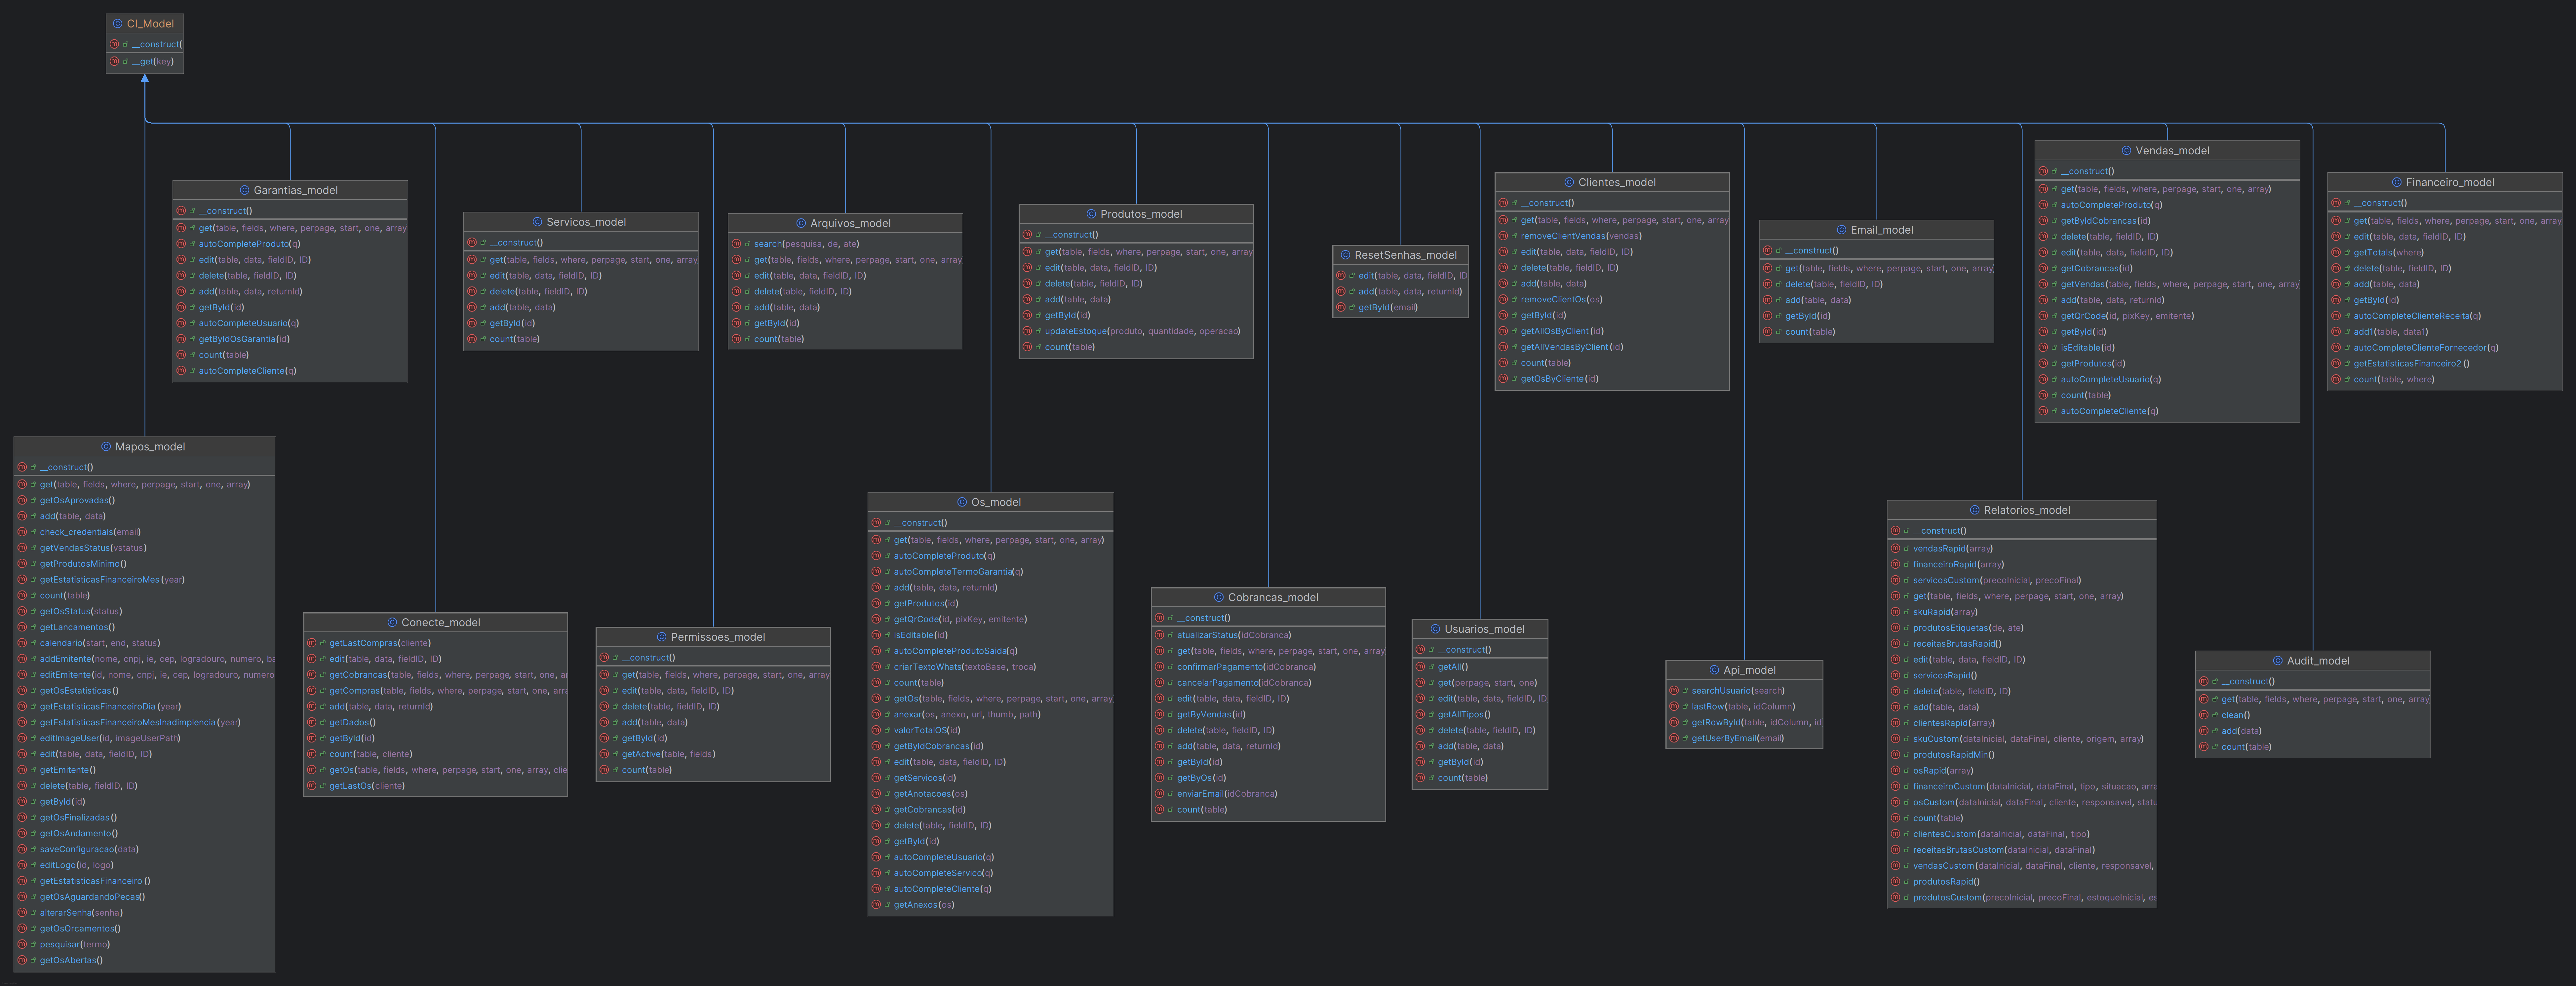This screenshot has height=986, width=2576.
Task: Click the class icon beside Permissoes_model
Action: [x=662, y=637]
